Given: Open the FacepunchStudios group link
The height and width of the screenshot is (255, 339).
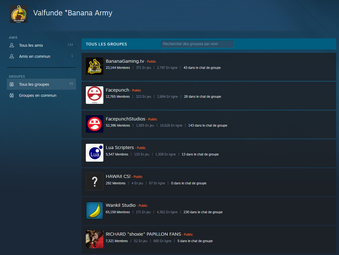Looking at the screenshot, I should (126, 119).
